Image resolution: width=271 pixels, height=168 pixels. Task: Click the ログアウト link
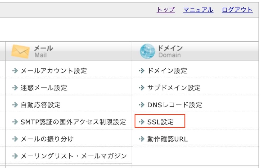pyautogui.click(x=237, y=10)
